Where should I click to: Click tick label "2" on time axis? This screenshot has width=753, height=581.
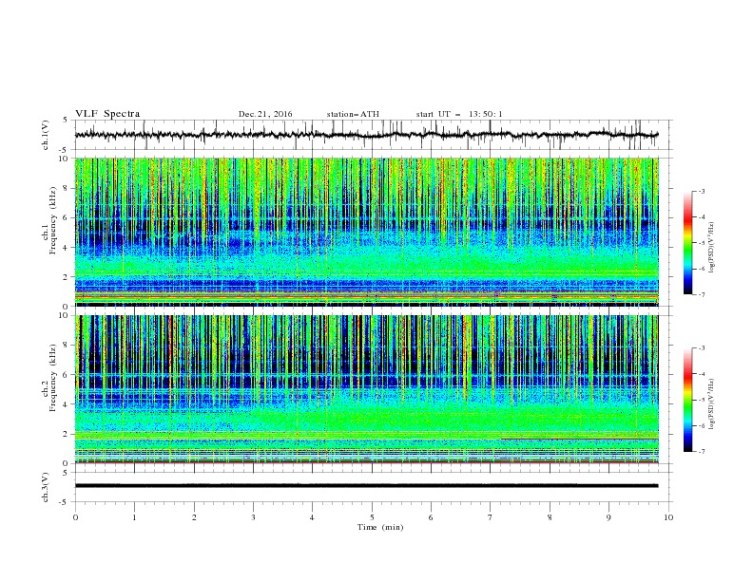(x=194, y=517)
